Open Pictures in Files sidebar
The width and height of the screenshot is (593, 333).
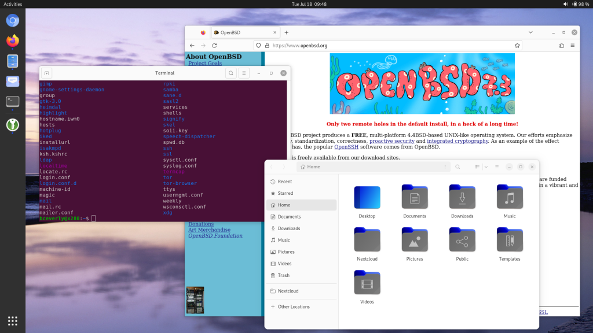(301, 252)
